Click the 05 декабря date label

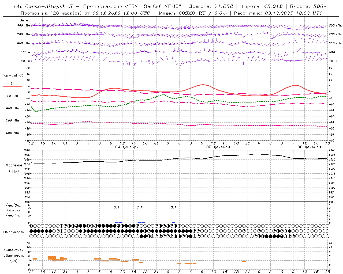218,147
